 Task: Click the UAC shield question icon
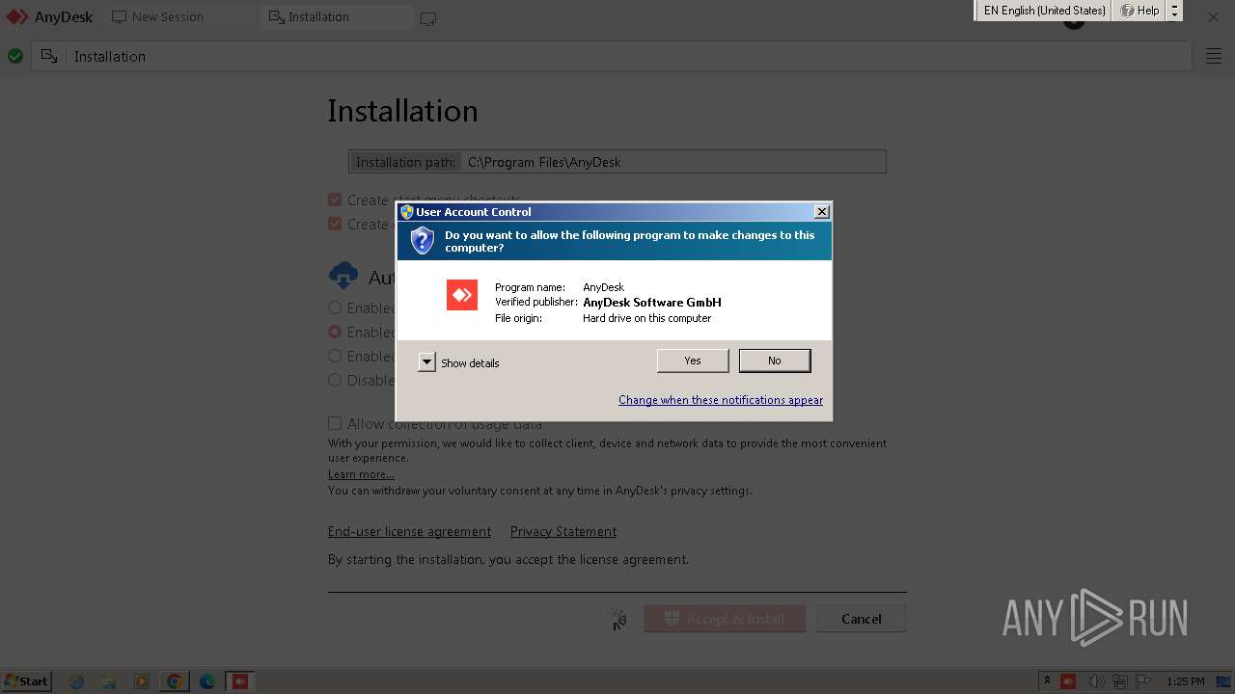coord(423,240)
